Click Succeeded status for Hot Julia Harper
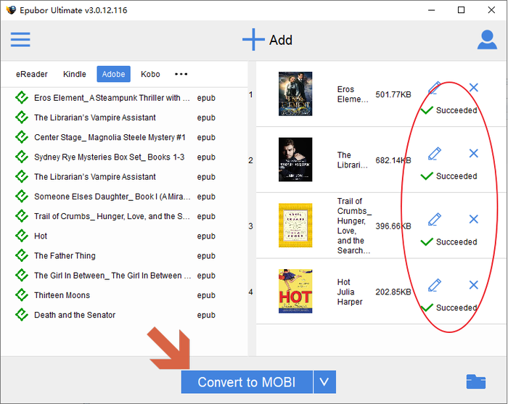508x404 pixels. (448, 308)
